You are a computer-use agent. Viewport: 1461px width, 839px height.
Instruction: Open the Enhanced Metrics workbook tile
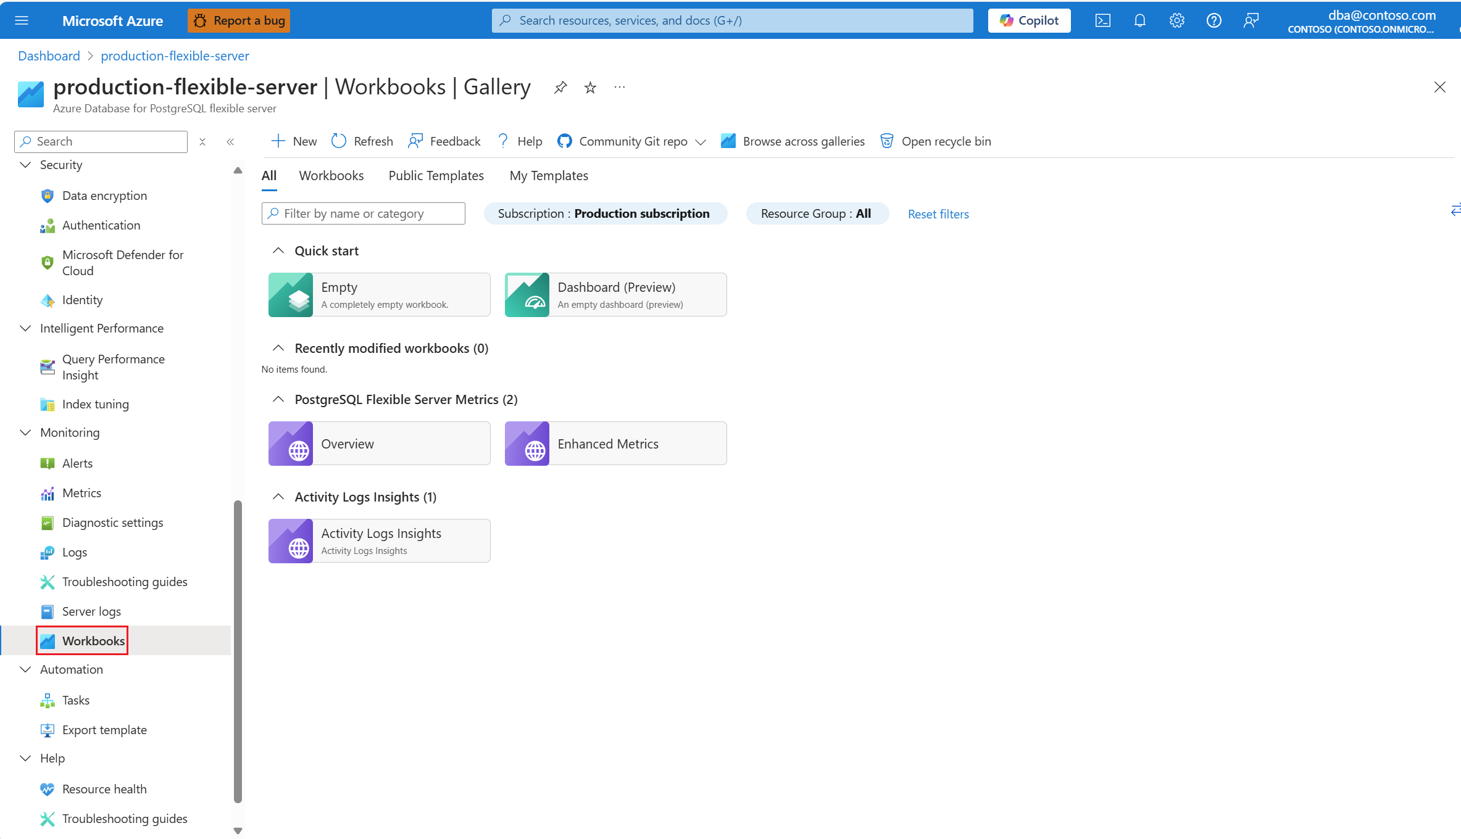(615, 444)
